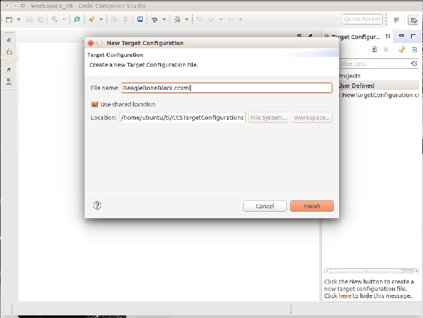The height and width of the screenshot is (318, 423).
Task: Click the small pin icon in left sidebar
Action: point(9,69)
